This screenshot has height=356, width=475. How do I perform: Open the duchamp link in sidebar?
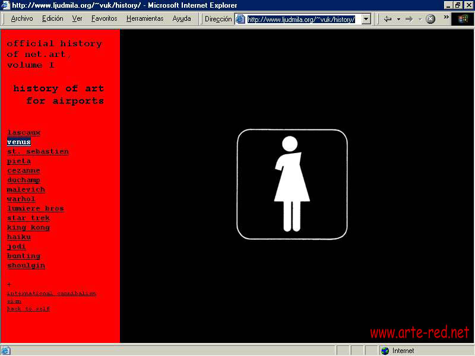click(24, 180)
